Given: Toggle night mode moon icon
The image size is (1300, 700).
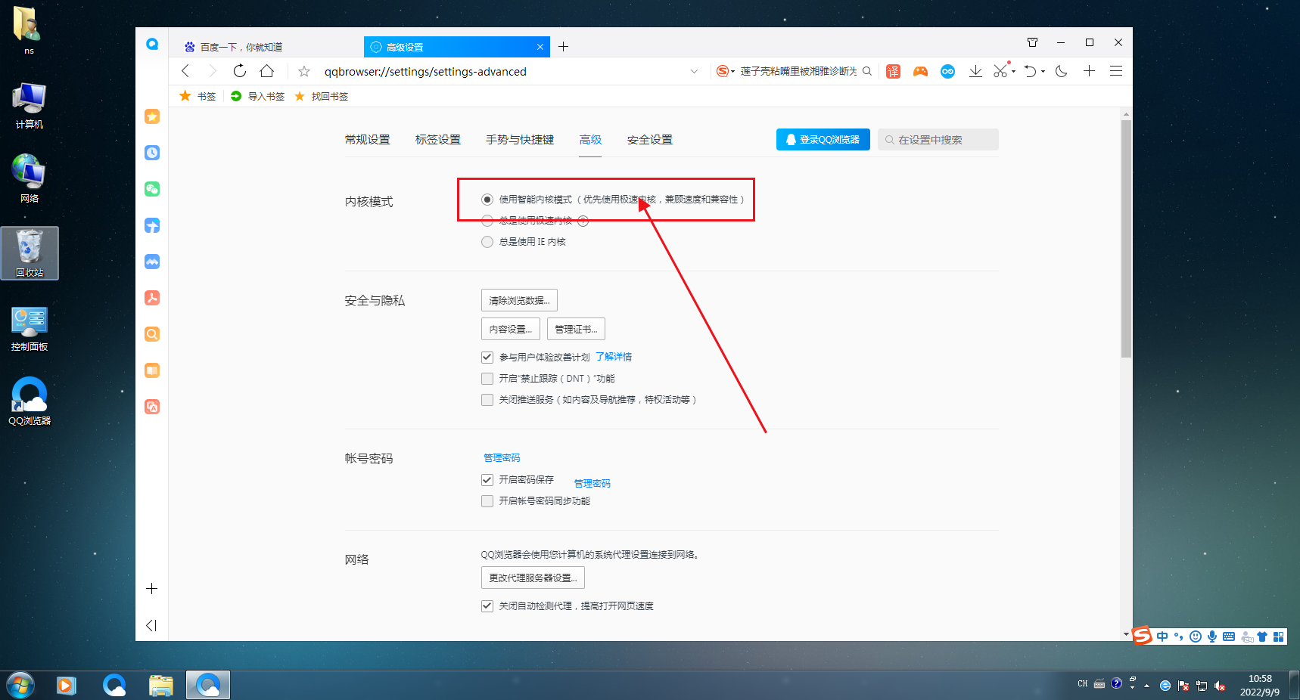Looking at the screenshot, I should tap(1062, 71).
